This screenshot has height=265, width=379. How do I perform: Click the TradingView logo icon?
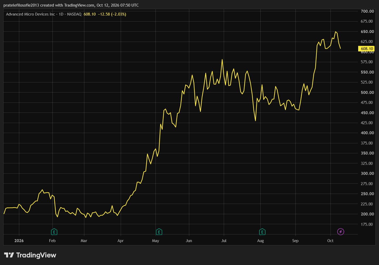(9, 255)
